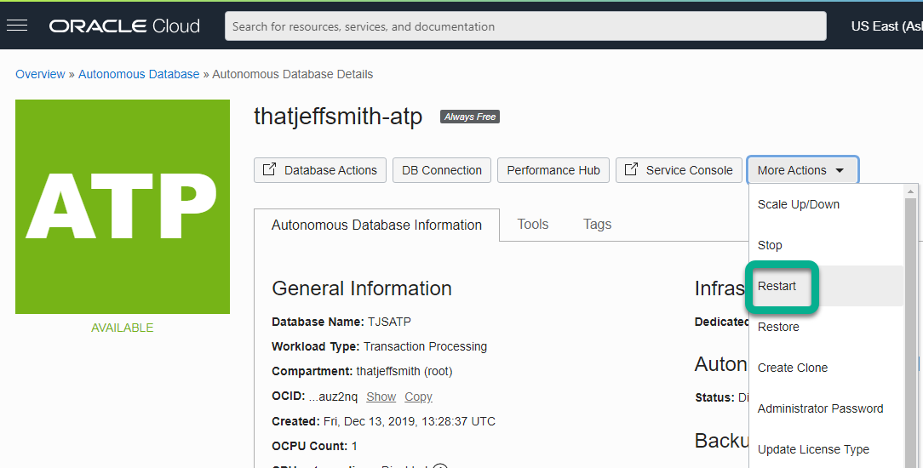
Task: Open Database Actions in new window
Action: click(x=320, y=170)
